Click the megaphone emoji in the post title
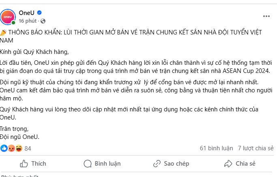 [3, 32]
